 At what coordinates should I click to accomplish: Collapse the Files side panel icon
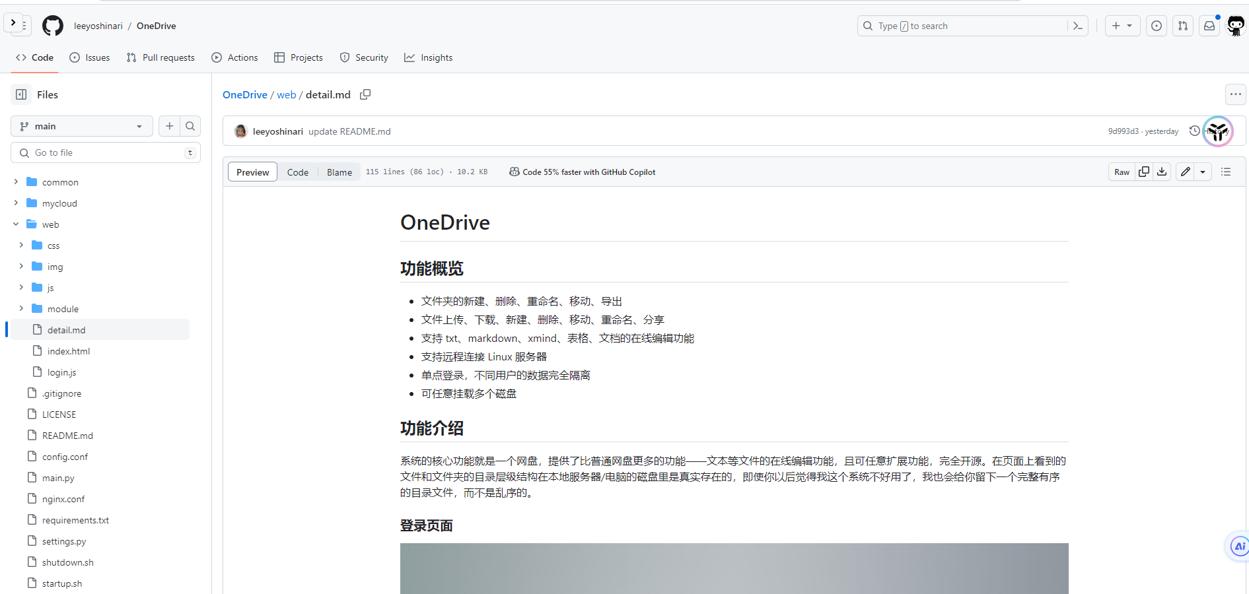21,94
